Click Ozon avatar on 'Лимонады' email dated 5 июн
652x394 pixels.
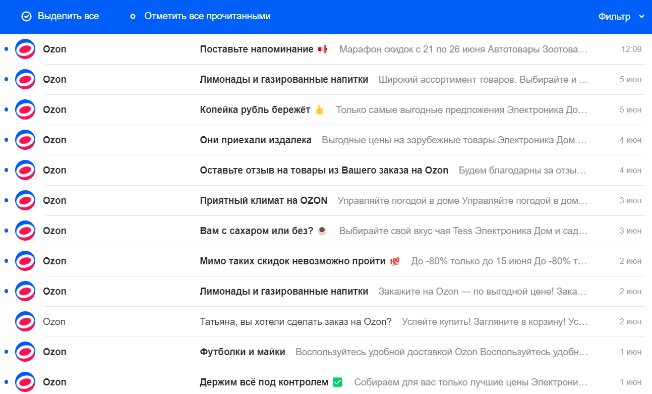pyautogui.click(x=25, y=79)
